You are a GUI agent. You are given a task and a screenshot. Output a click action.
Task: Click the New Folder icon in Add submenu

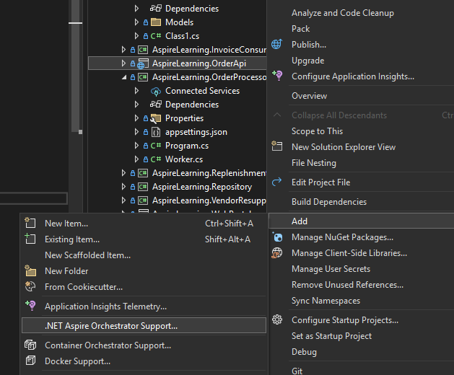pyautogui.click(x=30, y=270)
